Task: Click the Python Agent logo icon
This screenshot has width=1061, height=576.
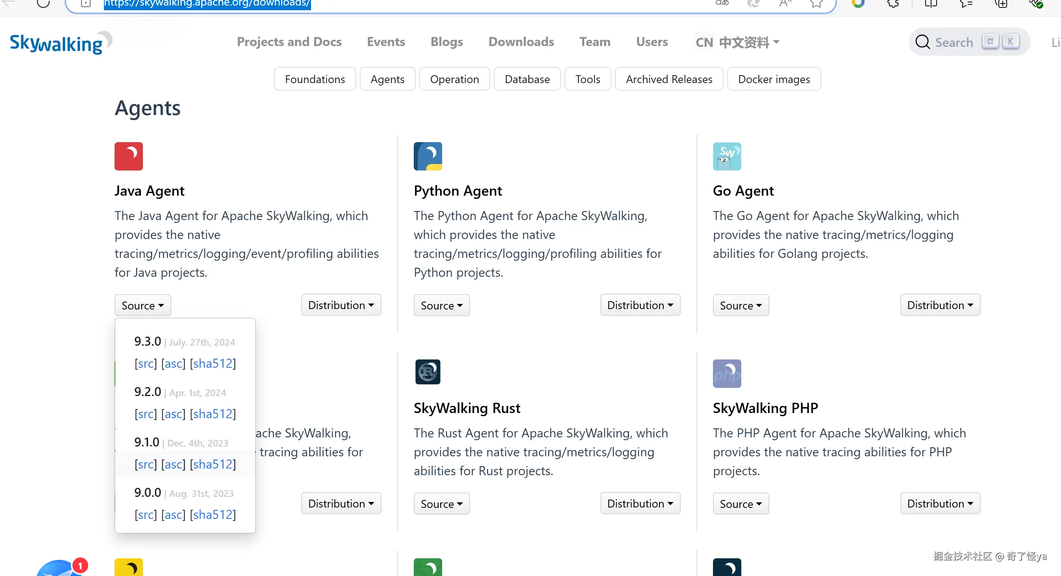Action: coord(428,156)
